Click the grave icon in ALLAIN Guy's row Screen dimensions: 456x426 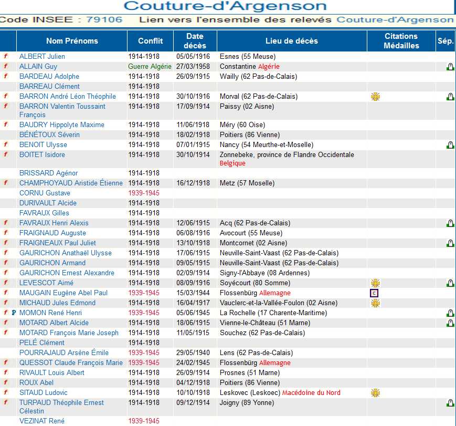450,67
